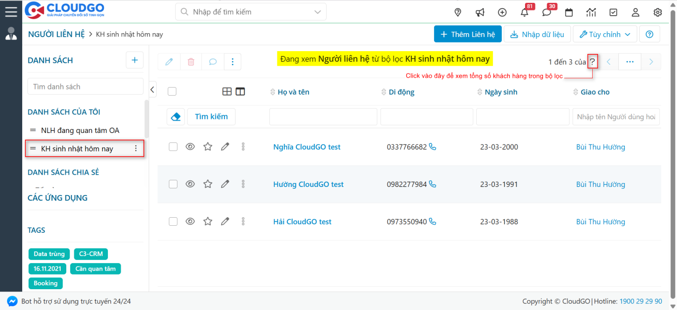Open the notifications bell icon
677x310 pixels.
tap(525, 12)
